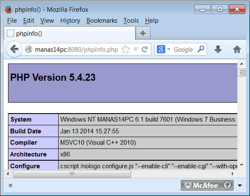
Task: Open the Bookmarks menu
Action: click(102, 21)
